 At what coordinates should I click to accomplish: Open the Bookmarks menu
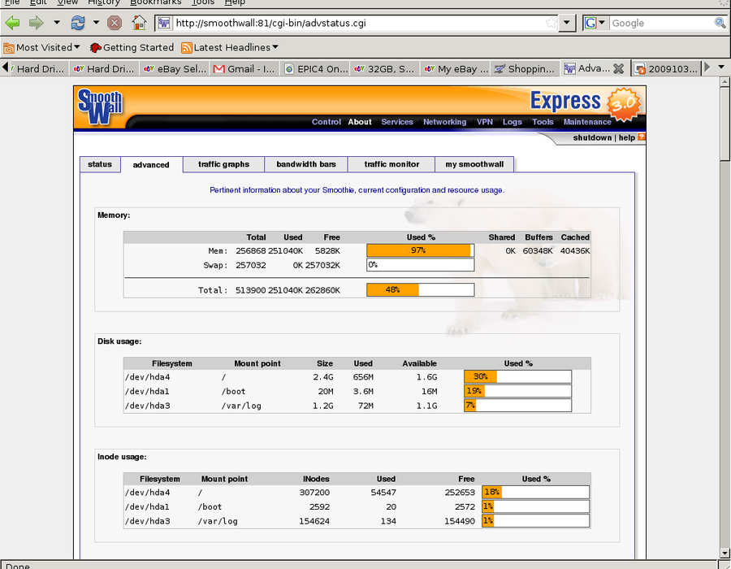click(155, 2)
